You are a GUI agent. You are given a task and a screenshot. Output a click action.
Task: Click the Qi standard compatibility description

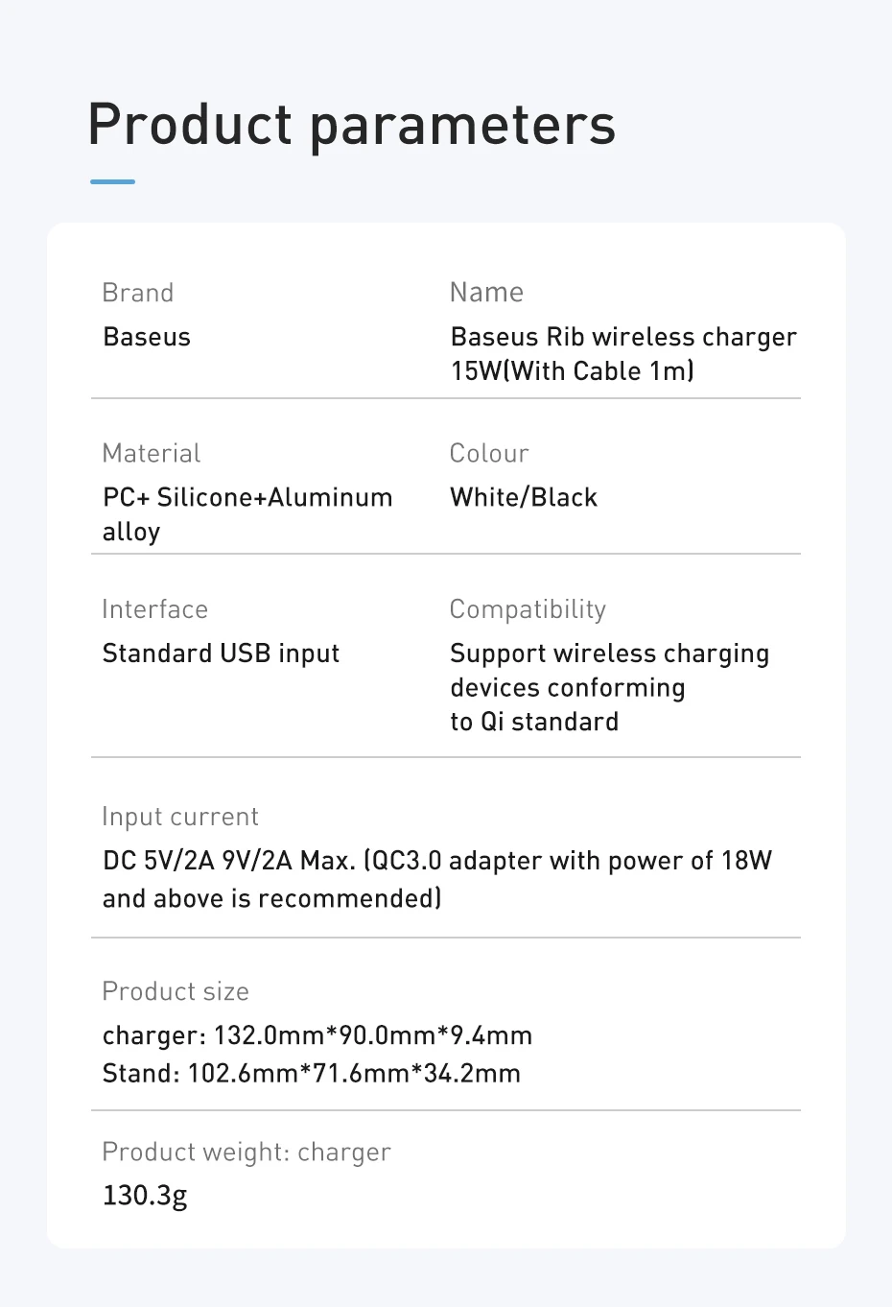coord(609,687)
